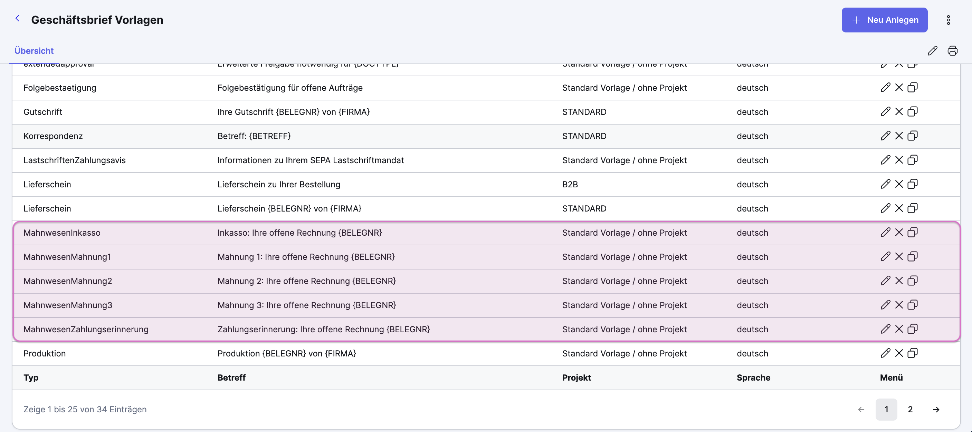Select page 1 in pagination
This screenshot has height=432, width=972.
tap(886, 409)
